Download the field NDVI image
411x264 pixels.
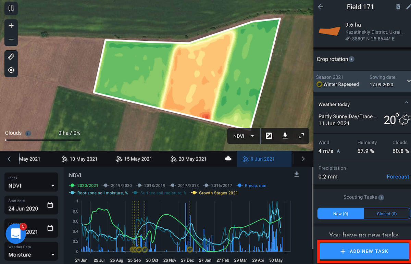[x=285, y=136]
